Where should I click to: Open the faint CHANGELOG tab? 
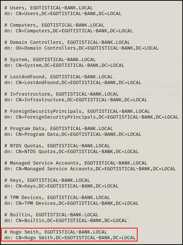[152, 60]
